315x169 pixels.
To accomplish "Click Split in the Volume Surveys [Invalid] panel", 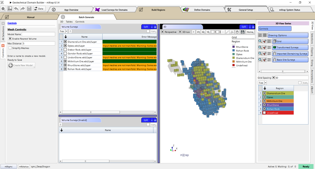I will tap(146, 120).
